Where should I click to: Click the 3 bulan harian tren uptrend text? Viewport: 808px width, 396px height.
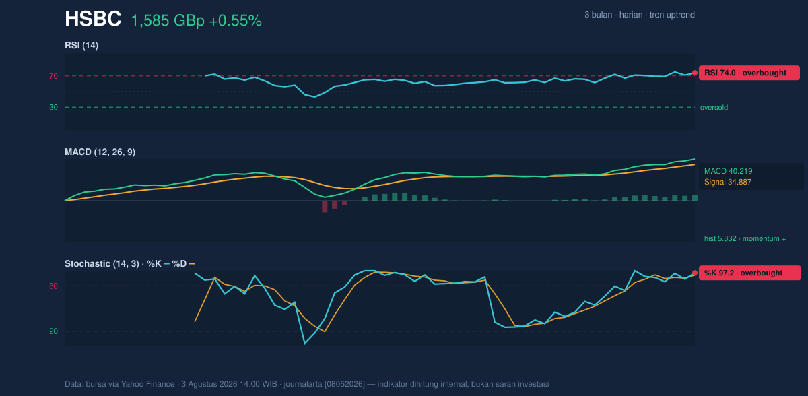pos(640,15)
